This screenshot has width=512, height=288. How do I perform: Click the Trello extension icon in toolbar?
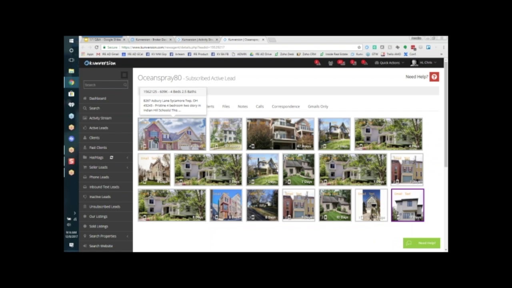pos(428,47)
